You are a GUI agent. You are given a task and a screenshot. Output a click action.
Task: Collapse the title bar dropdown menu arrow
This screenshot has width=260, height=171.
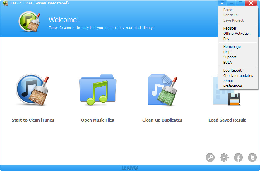222,3
